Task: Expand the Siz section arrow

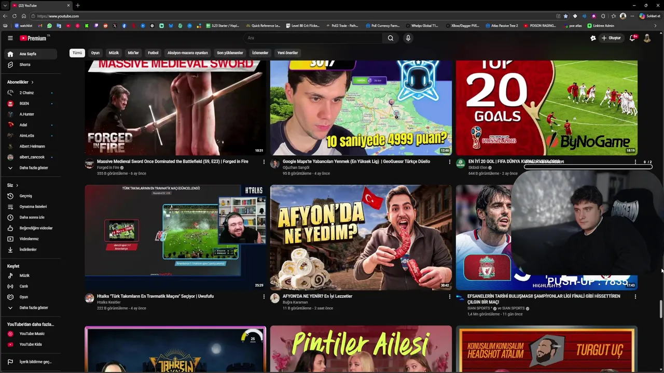Action: coord(17,185)
